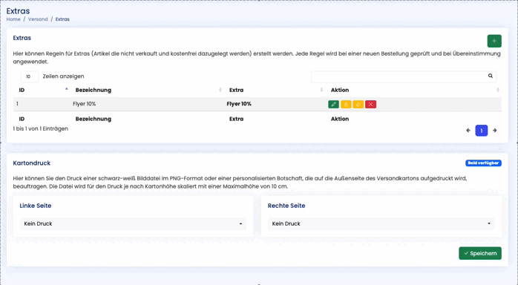Open the Rechte Seite Kein Druck dropdown
The image size is (518, 285).
[381, 223]
